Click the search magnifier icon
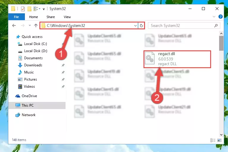 pyautogui.click(x=216, y=25)
